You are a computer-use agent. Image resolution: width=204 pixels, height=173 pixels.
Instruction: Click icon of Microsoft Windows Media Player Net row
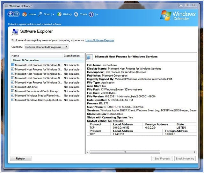tap(13, 95)
